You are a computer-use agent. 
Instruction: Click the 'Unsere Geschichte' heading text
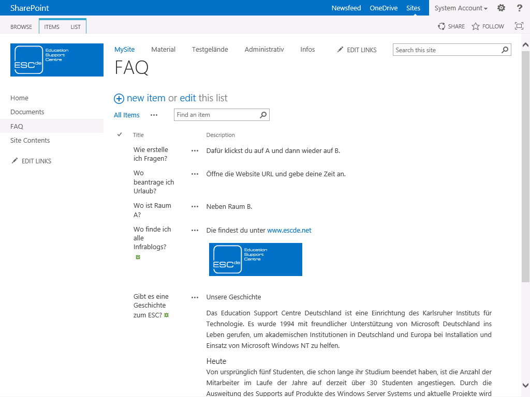[233, 297]
